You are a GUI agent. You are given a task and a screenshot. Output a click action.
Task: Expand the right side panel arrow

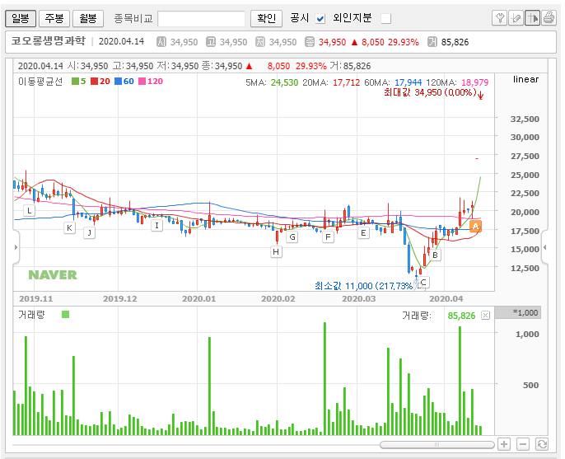(x=545, y=247)
